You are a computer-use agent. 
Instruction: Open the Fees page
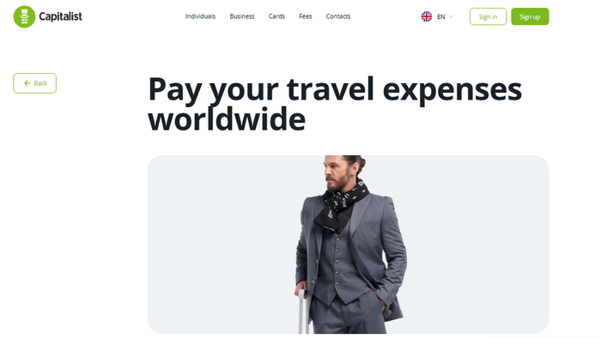(305, 16)
